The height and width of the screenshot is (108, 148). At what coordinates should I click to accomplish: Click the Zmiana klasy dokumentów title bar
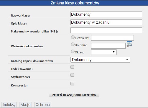coord(74,3)
